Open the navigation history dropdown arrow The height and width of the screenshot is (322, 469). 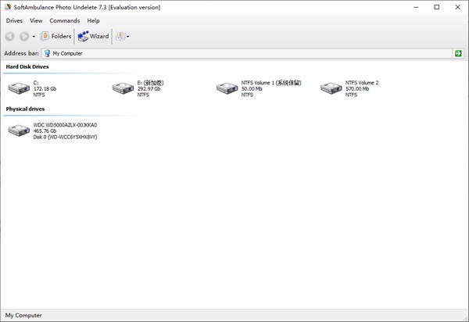[34, 37]
